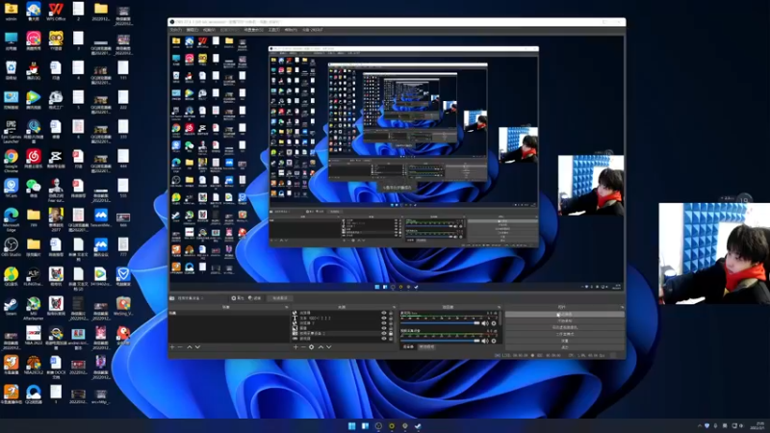Toggle visibility eye of first browser source

tap(383, 313)
